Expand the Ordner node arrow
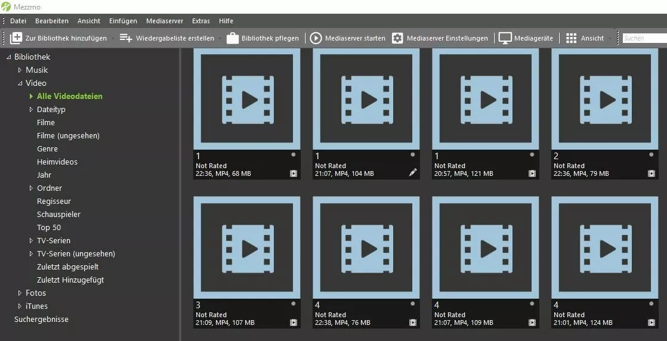The height and width of the screenshot is (341, 667). (x=31, y=188)
